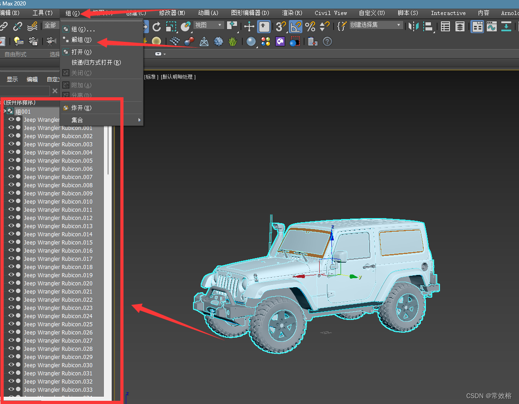The width and height of the screenshot is (519, 404).
Task: Click the grass plant icon
Action: (232, 41)
